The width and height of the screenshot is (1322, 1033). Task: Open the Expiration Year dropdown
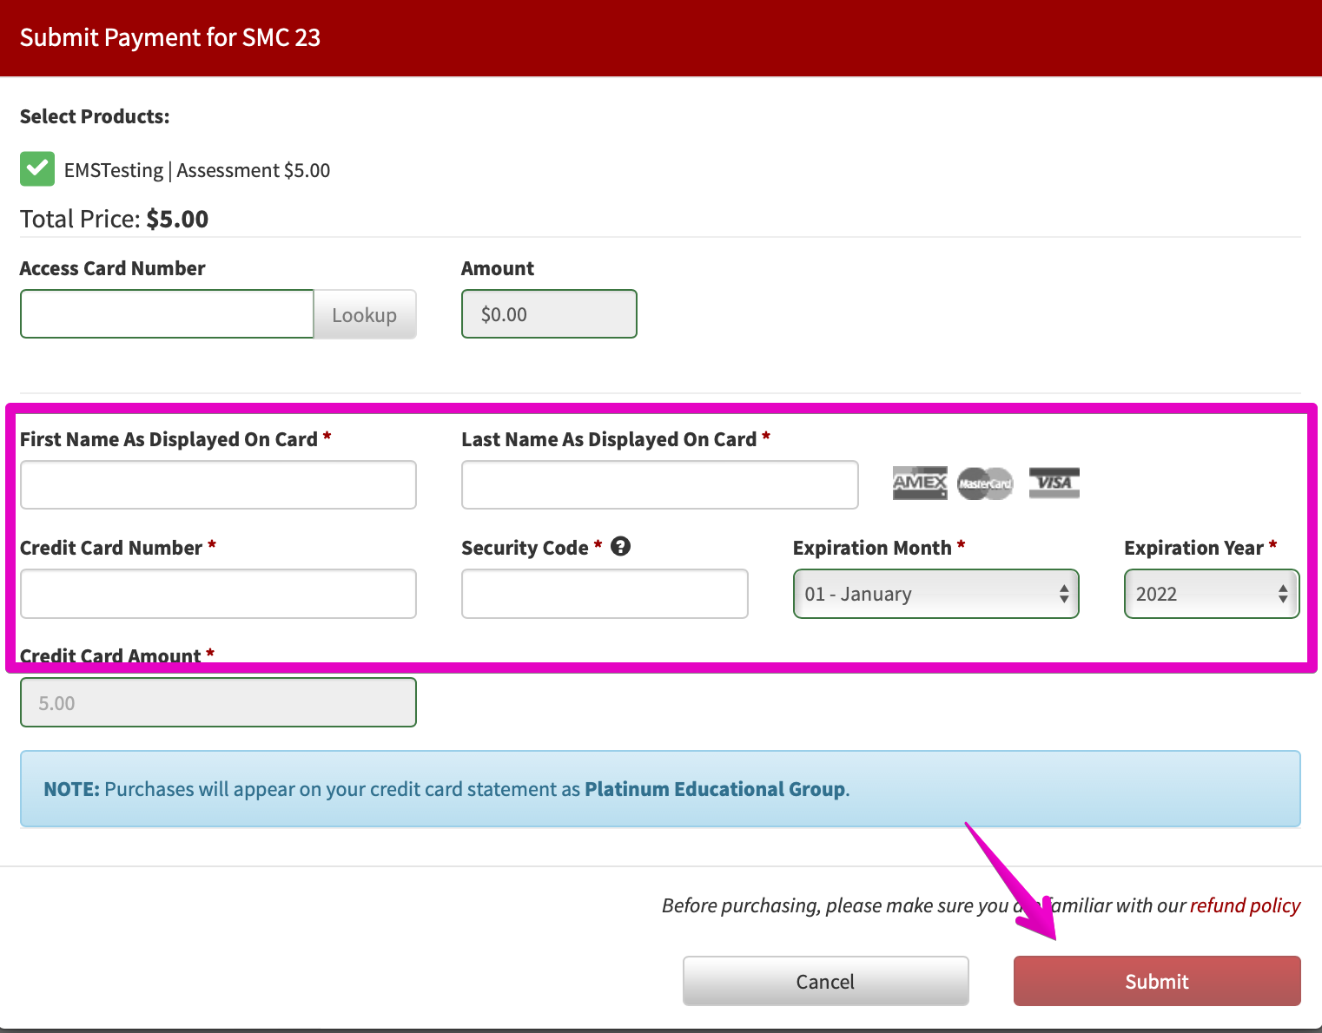tap(1212, 594)
